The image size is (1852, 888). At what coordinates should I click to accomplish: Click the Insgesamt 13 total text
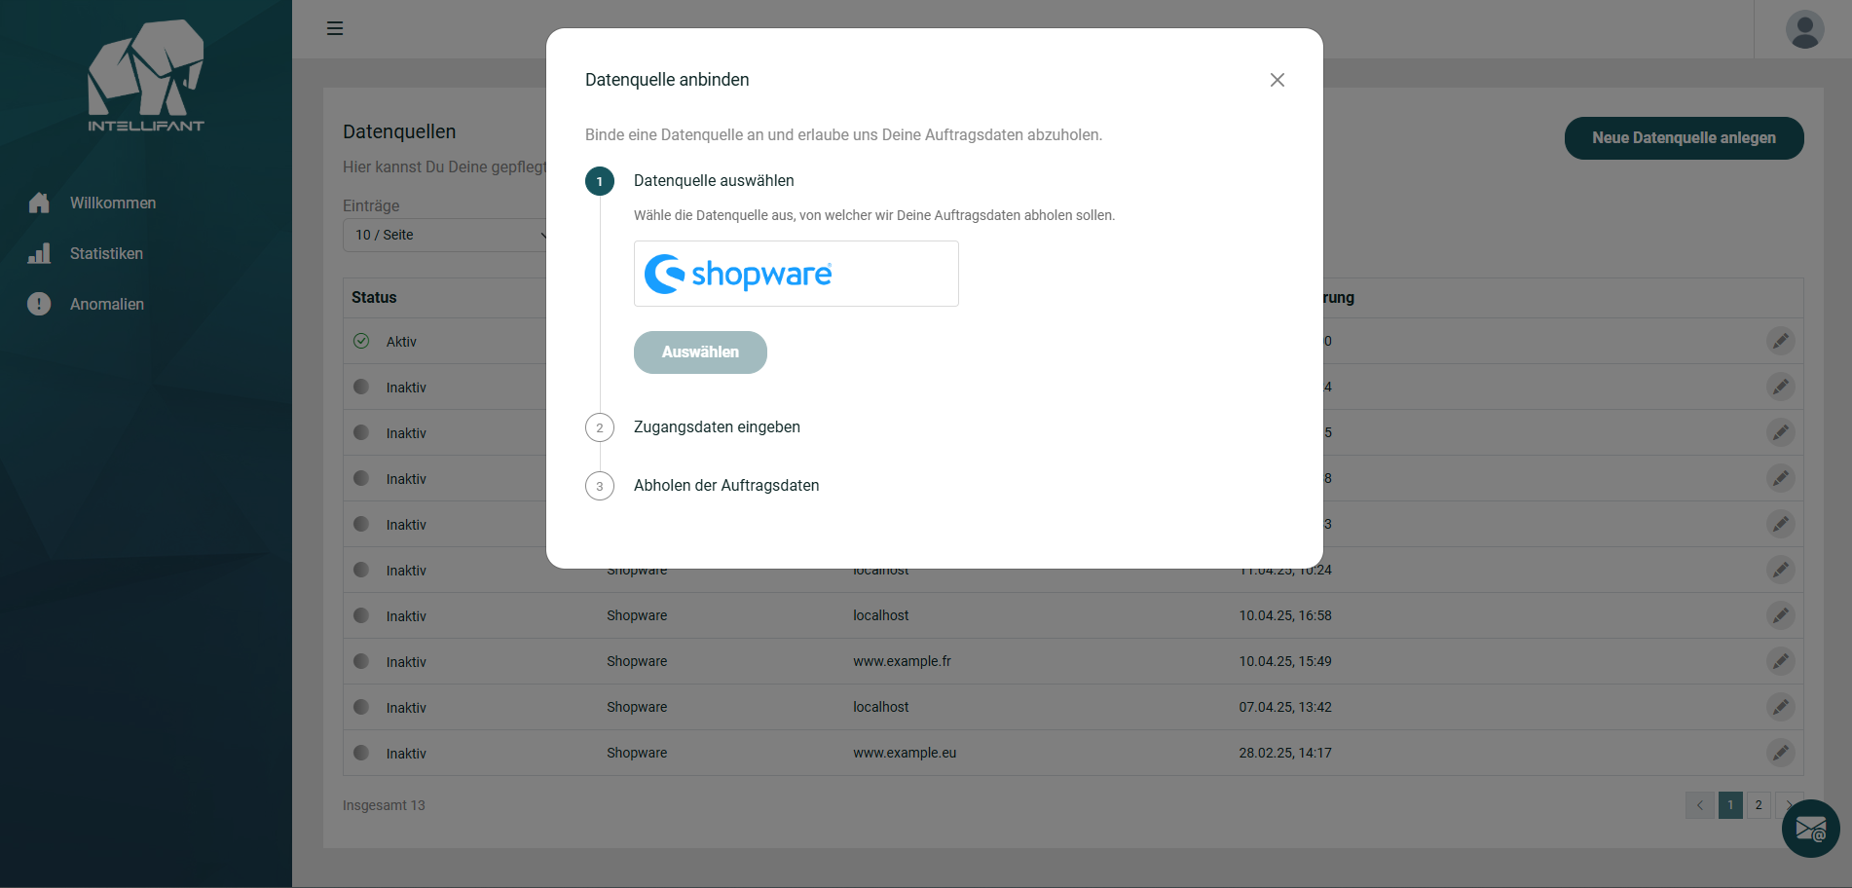[384, 805]
